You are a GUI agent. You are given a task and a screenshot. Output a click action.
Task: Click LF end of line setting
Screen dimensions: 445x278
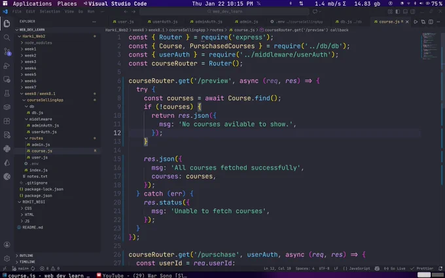tap(336, 268)
